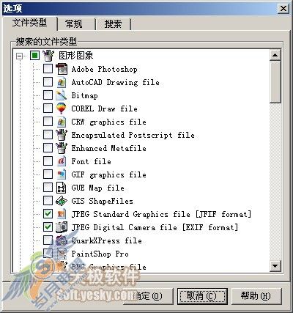Image resolution: width=293 pixels, height=313 pixels.
Task: Check the GIF graphics file checkbox
Action: pyautogui.click(x=48, y=174)
